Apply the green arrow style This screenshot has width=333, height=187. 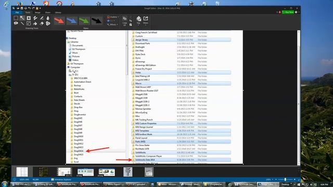84,21
